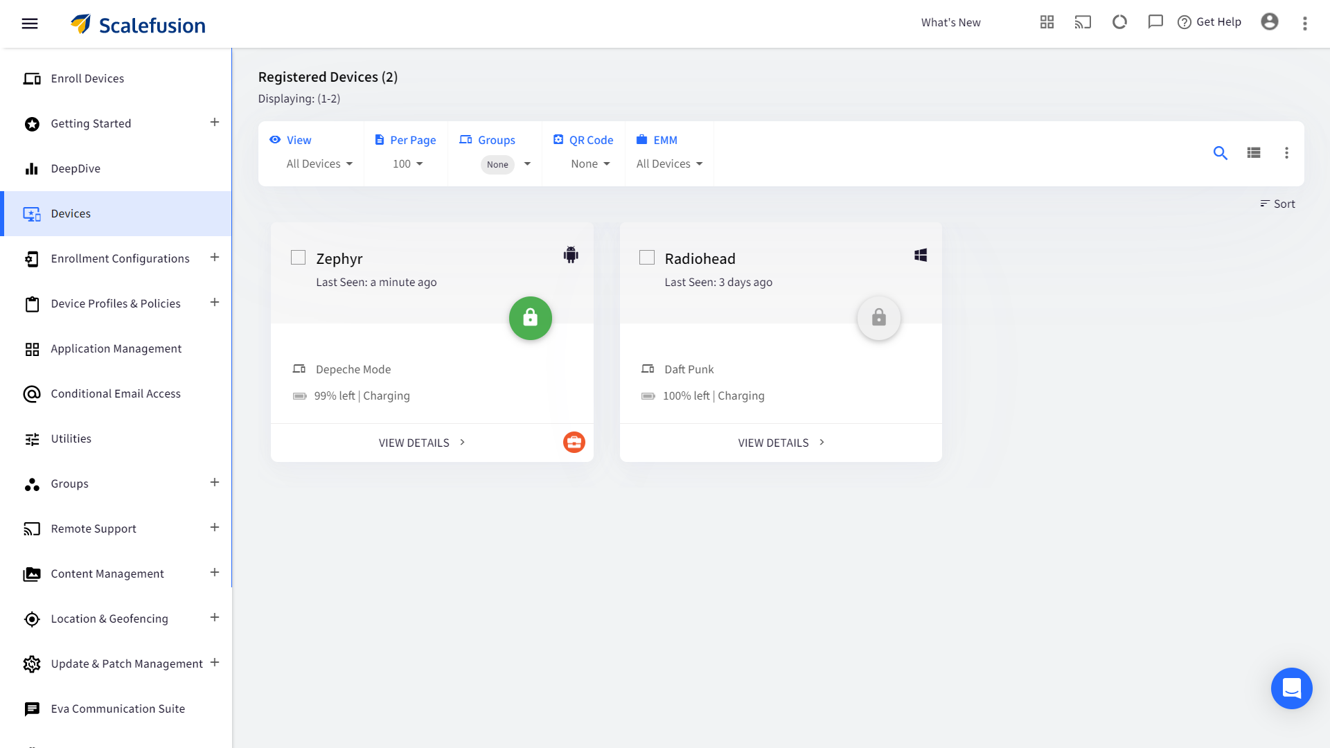This screenshot has width=1330, height=748.
Task: Open the Per Page count dropdown
Action: point(407,163)
